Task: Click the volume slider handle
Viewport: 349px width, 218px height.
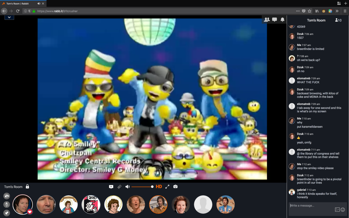Action: [x=152, y=187]
